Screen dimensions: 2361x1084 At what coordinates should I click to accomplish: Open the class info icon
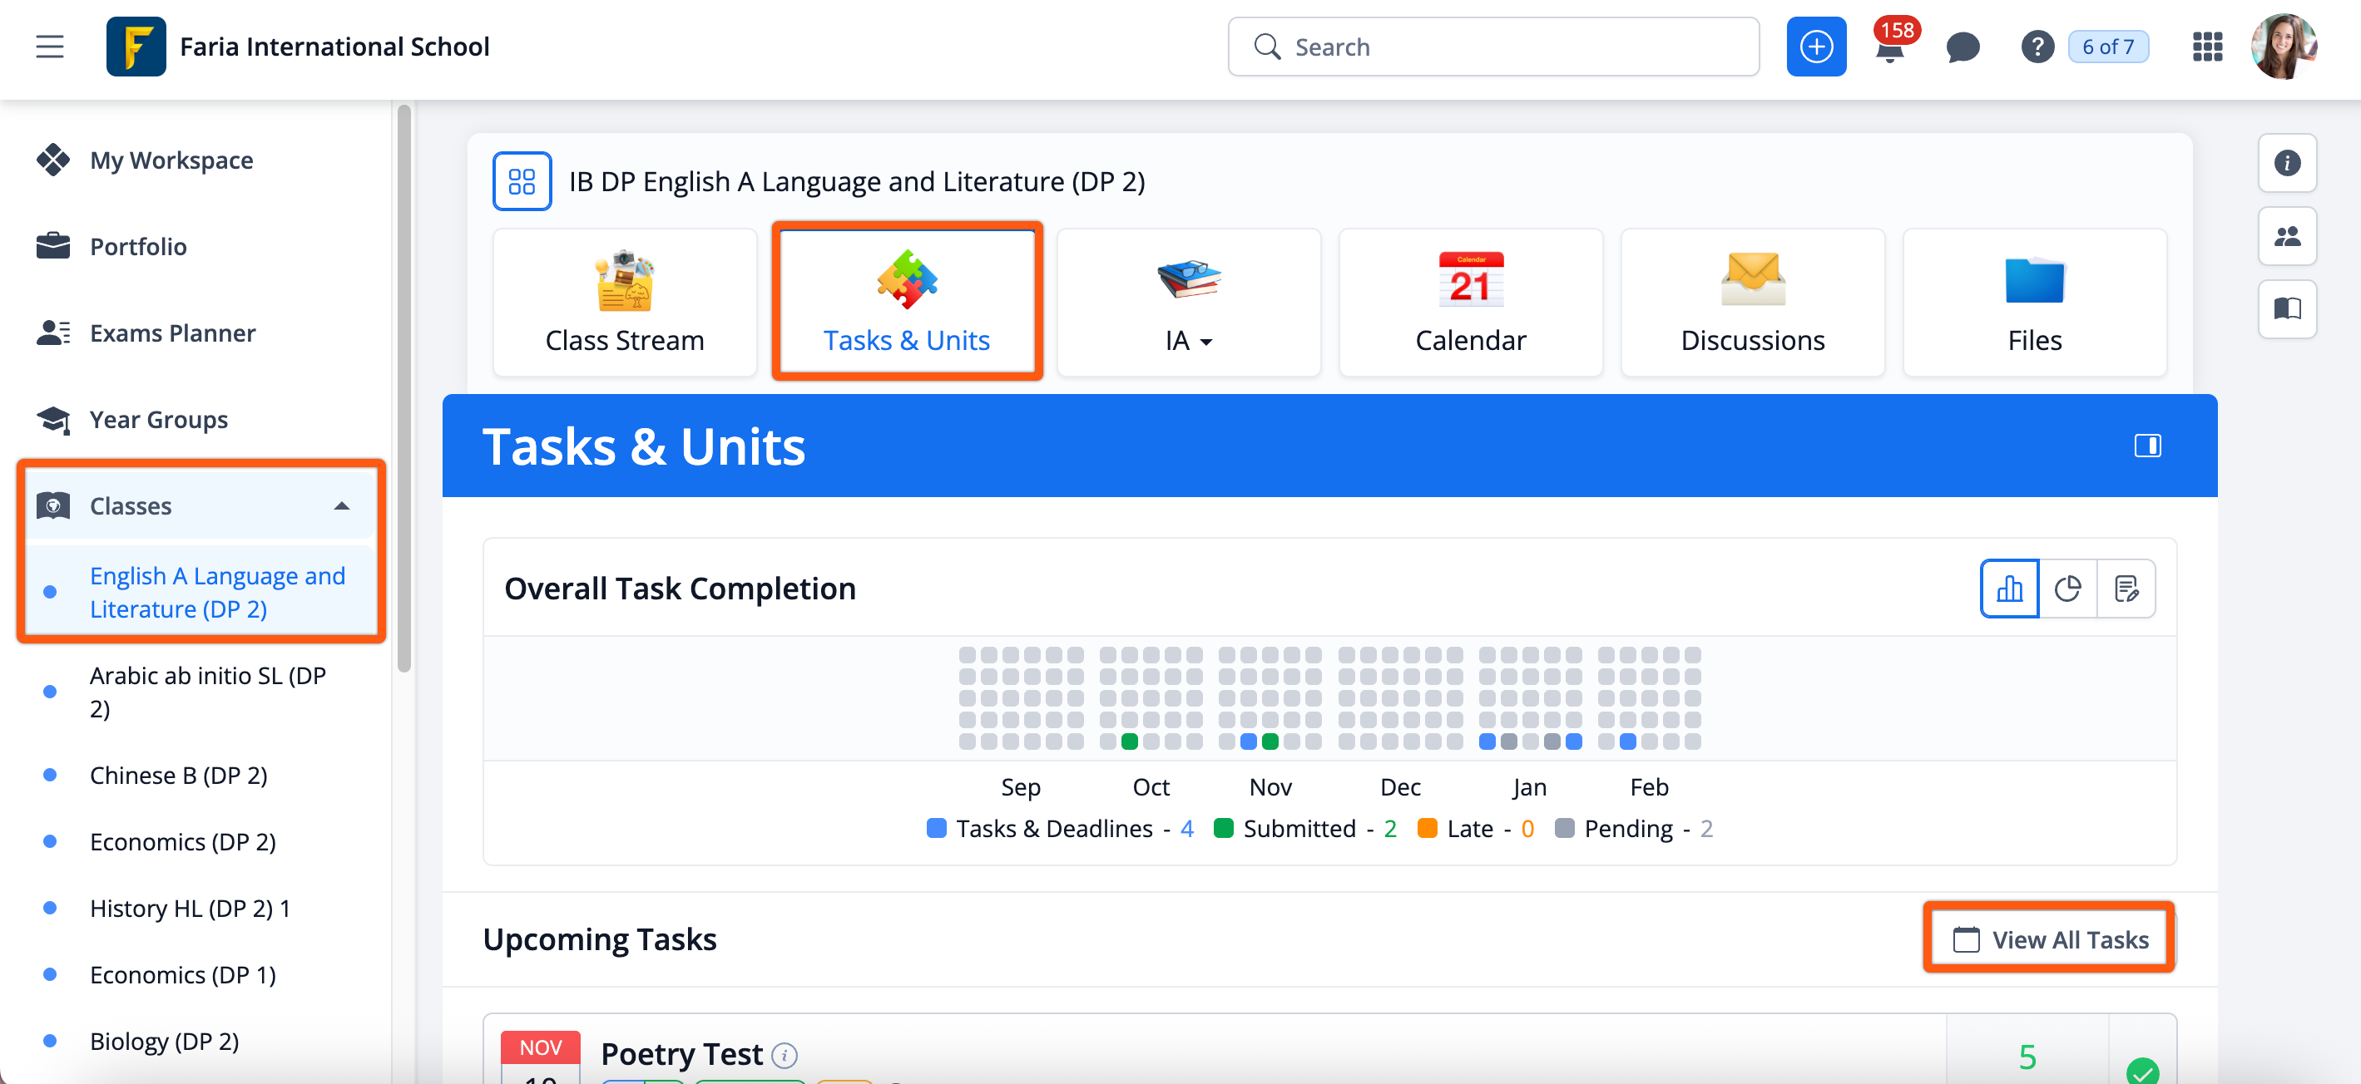tap(2286, 163)
